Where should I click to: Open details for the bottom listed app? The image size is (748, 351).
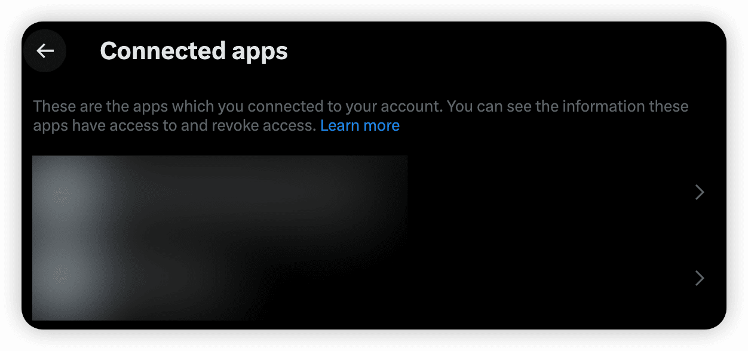coord(374,278)
